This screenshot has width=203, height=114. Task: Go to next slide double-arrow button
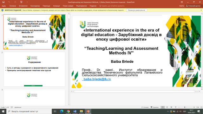(202, 89)
